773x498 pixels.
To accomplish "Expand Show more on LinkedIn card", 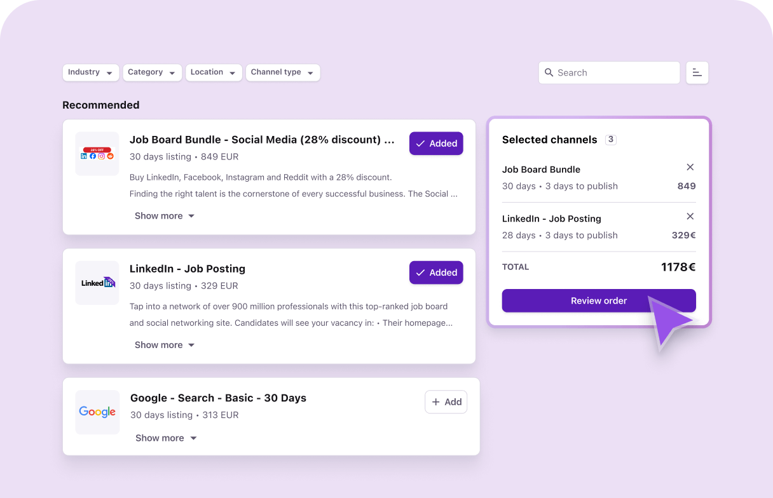I will 165,345.
